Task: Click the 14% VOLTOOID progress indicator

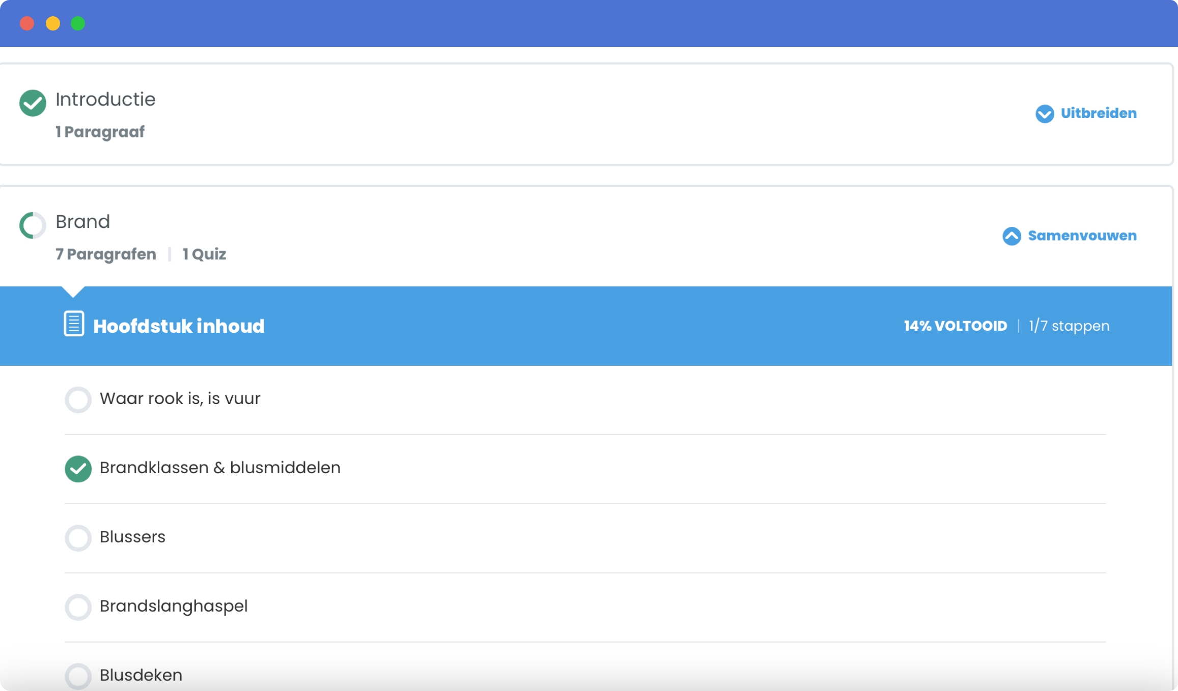Action: tap(955, 326)
